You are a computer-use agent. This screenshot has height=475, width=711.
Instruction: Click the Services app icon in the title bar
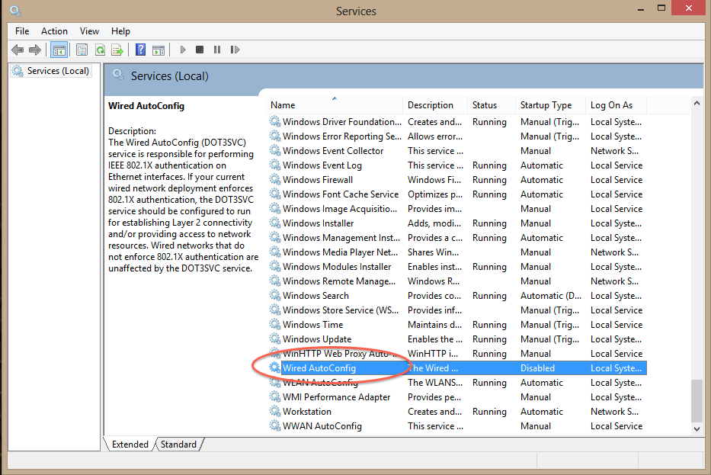(15, 11)
